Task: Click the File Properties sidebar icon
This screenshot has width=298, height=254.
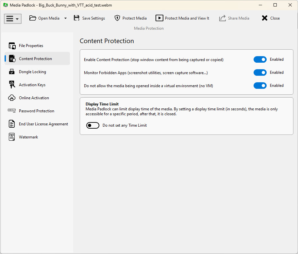Action: pos(12,46)
